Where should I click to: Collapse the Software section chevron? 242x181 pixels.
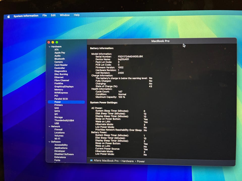[x=49, y=142]
